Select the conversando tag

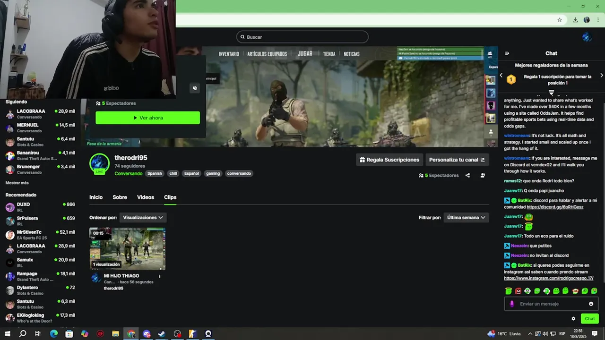click(239, 173)
